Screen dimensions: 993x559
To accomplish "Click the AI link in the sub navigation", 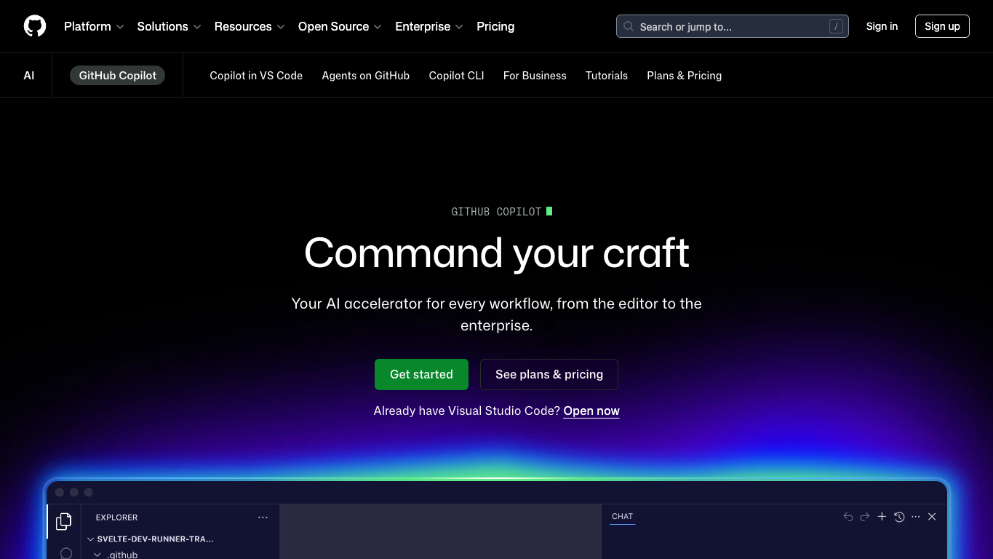I will point(29,76).
